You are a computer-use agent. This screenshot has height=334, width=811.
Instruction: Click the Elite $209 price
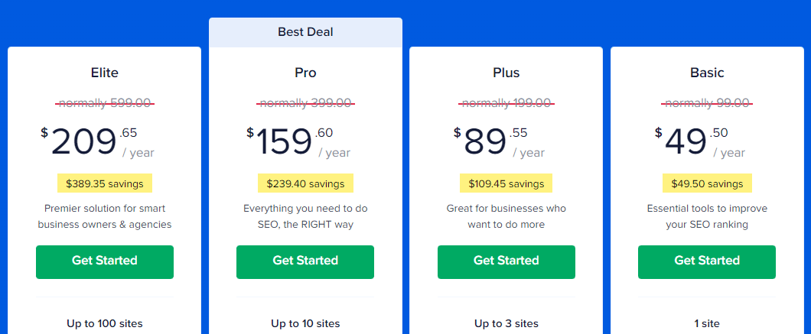97,141
